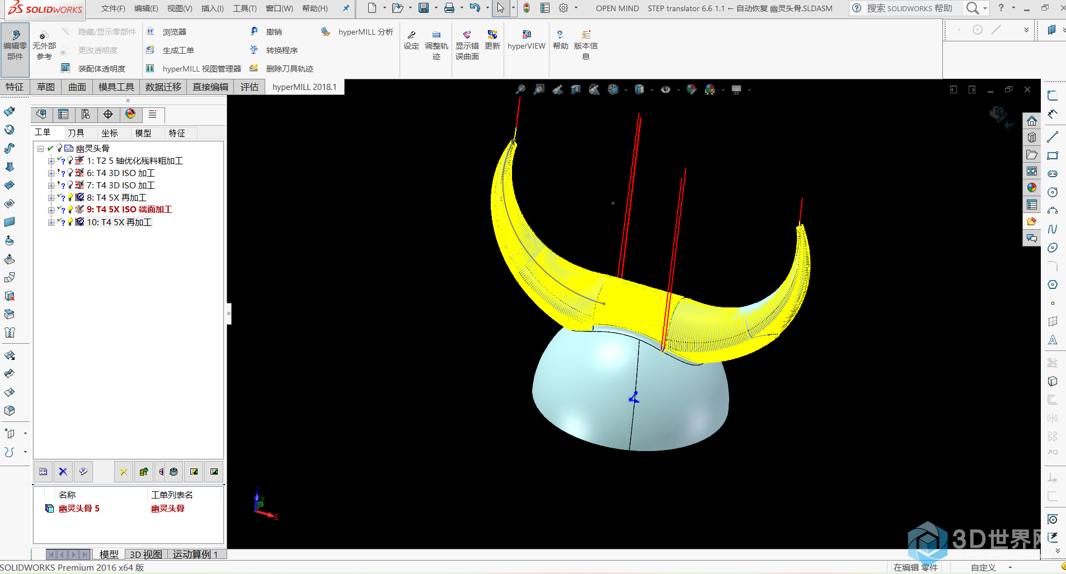The image size is (1066, 574).
Task: Click 显示错误曲面 button
Action: [x=467, y=45]
